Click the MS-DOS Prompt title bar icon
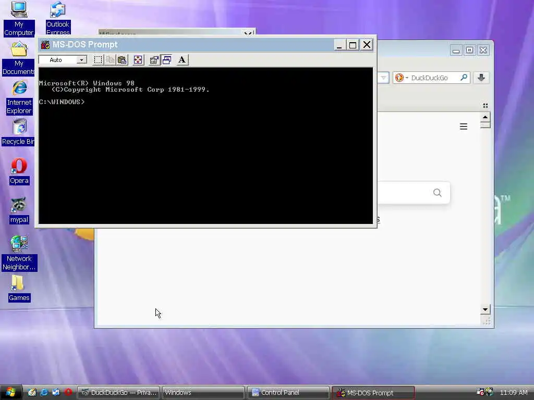Screen dimensions: 534x400 [45, 45]
